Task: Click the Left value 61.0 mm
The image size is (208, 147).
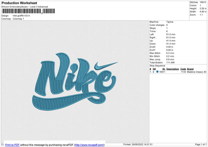Action: pos(171,34)
